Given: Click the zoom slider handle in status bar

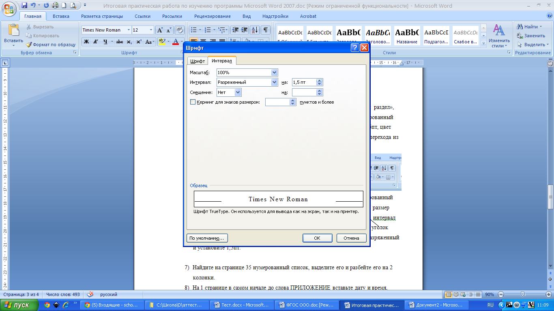Looking at the screenshot, I should coord(523,294).
